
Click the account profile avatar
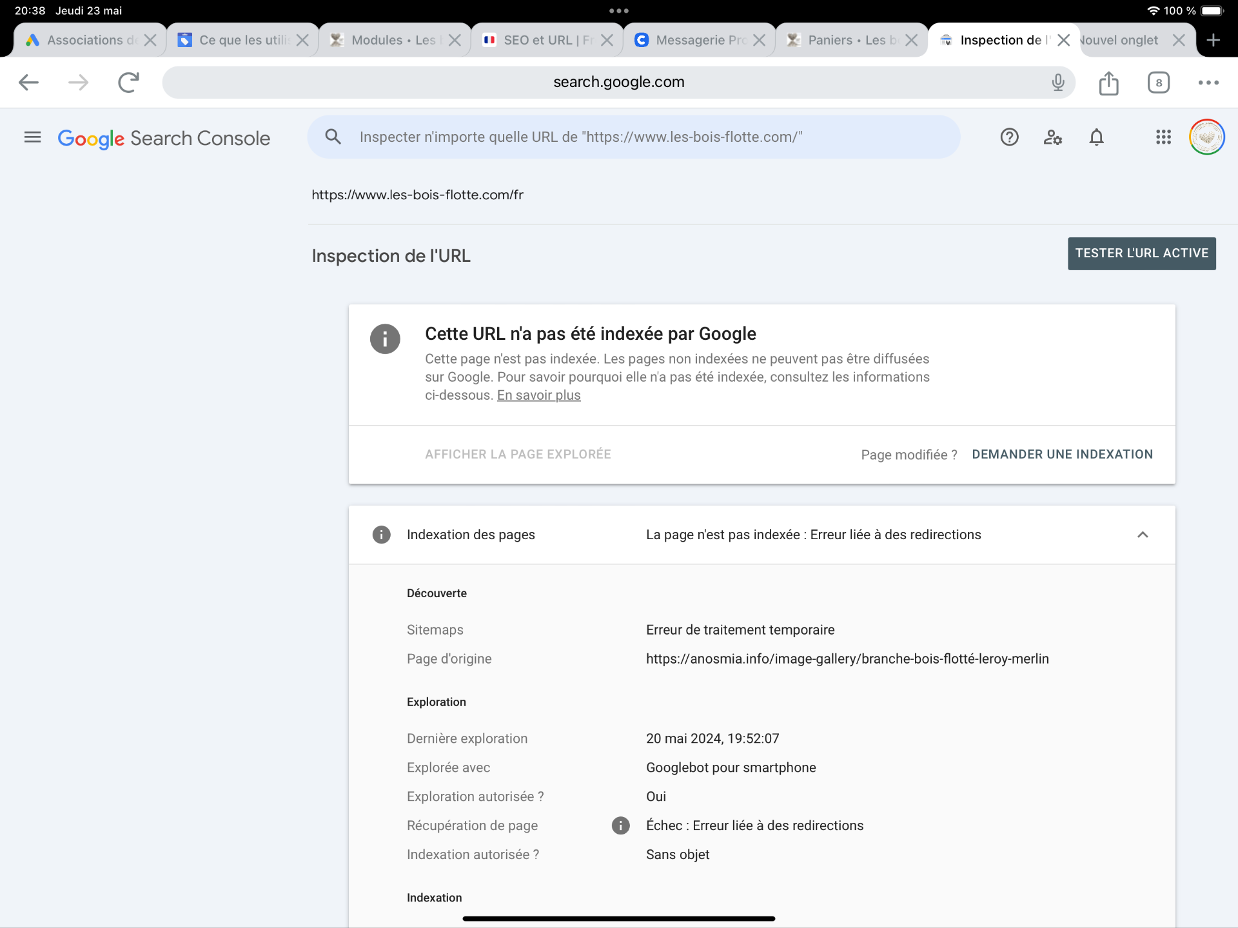pos(1206,137)
